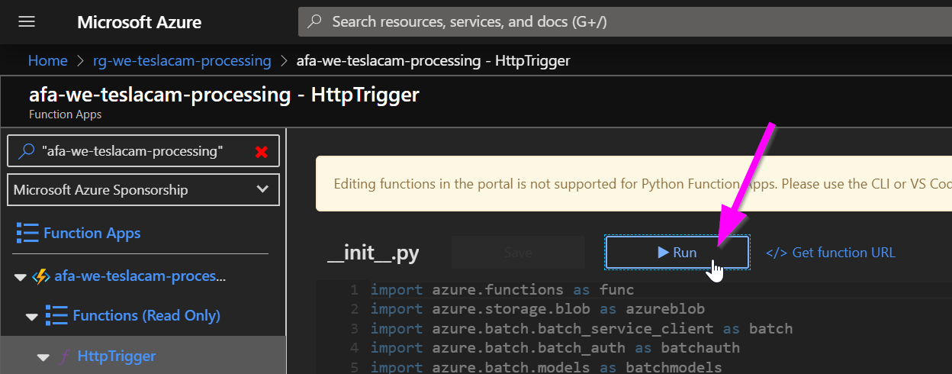Open the hamburger portal menu
The height and width of the screenshot is (374, 952).
pos(27,22)
